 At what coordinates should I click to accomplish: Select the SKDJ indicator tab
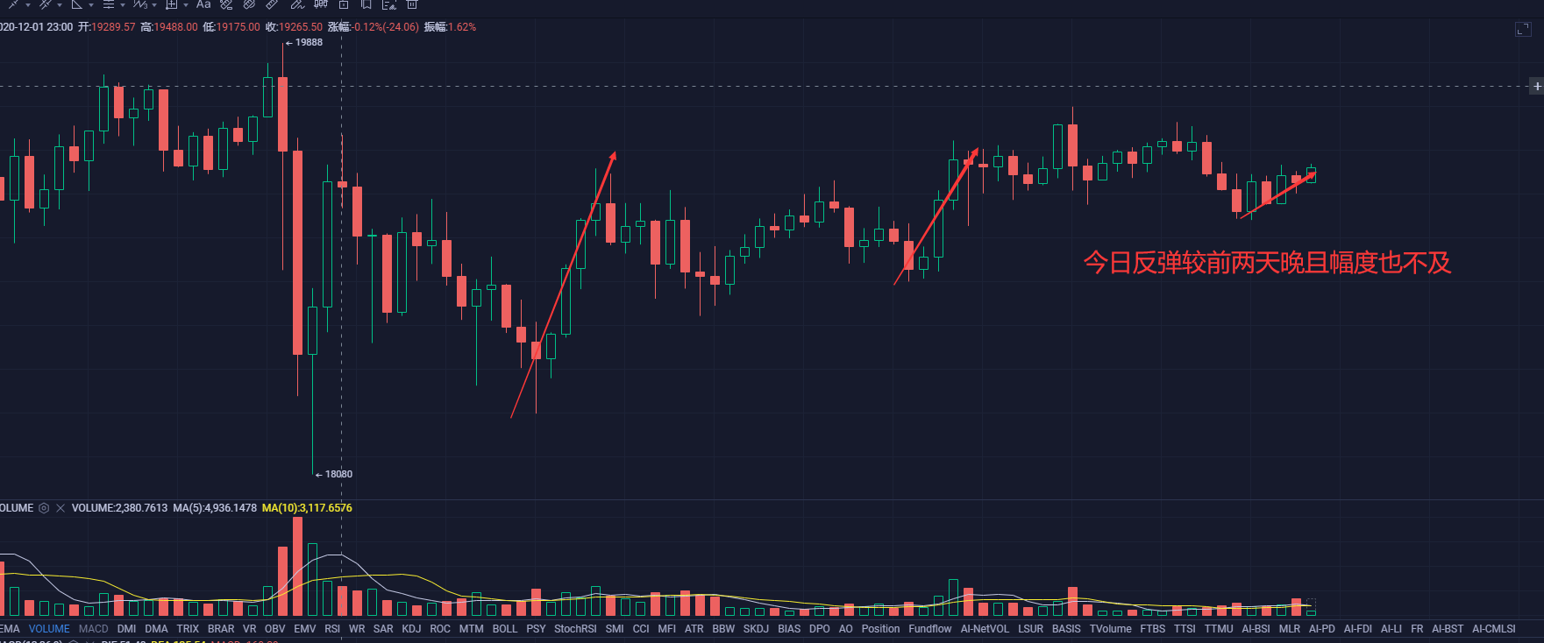point(756,629)
